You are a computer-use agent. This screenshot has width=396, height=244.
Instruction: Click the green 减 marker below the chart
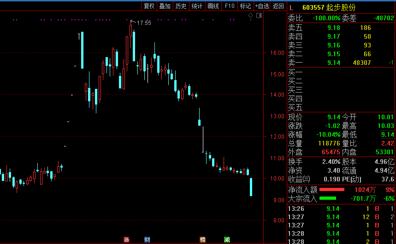227,239
